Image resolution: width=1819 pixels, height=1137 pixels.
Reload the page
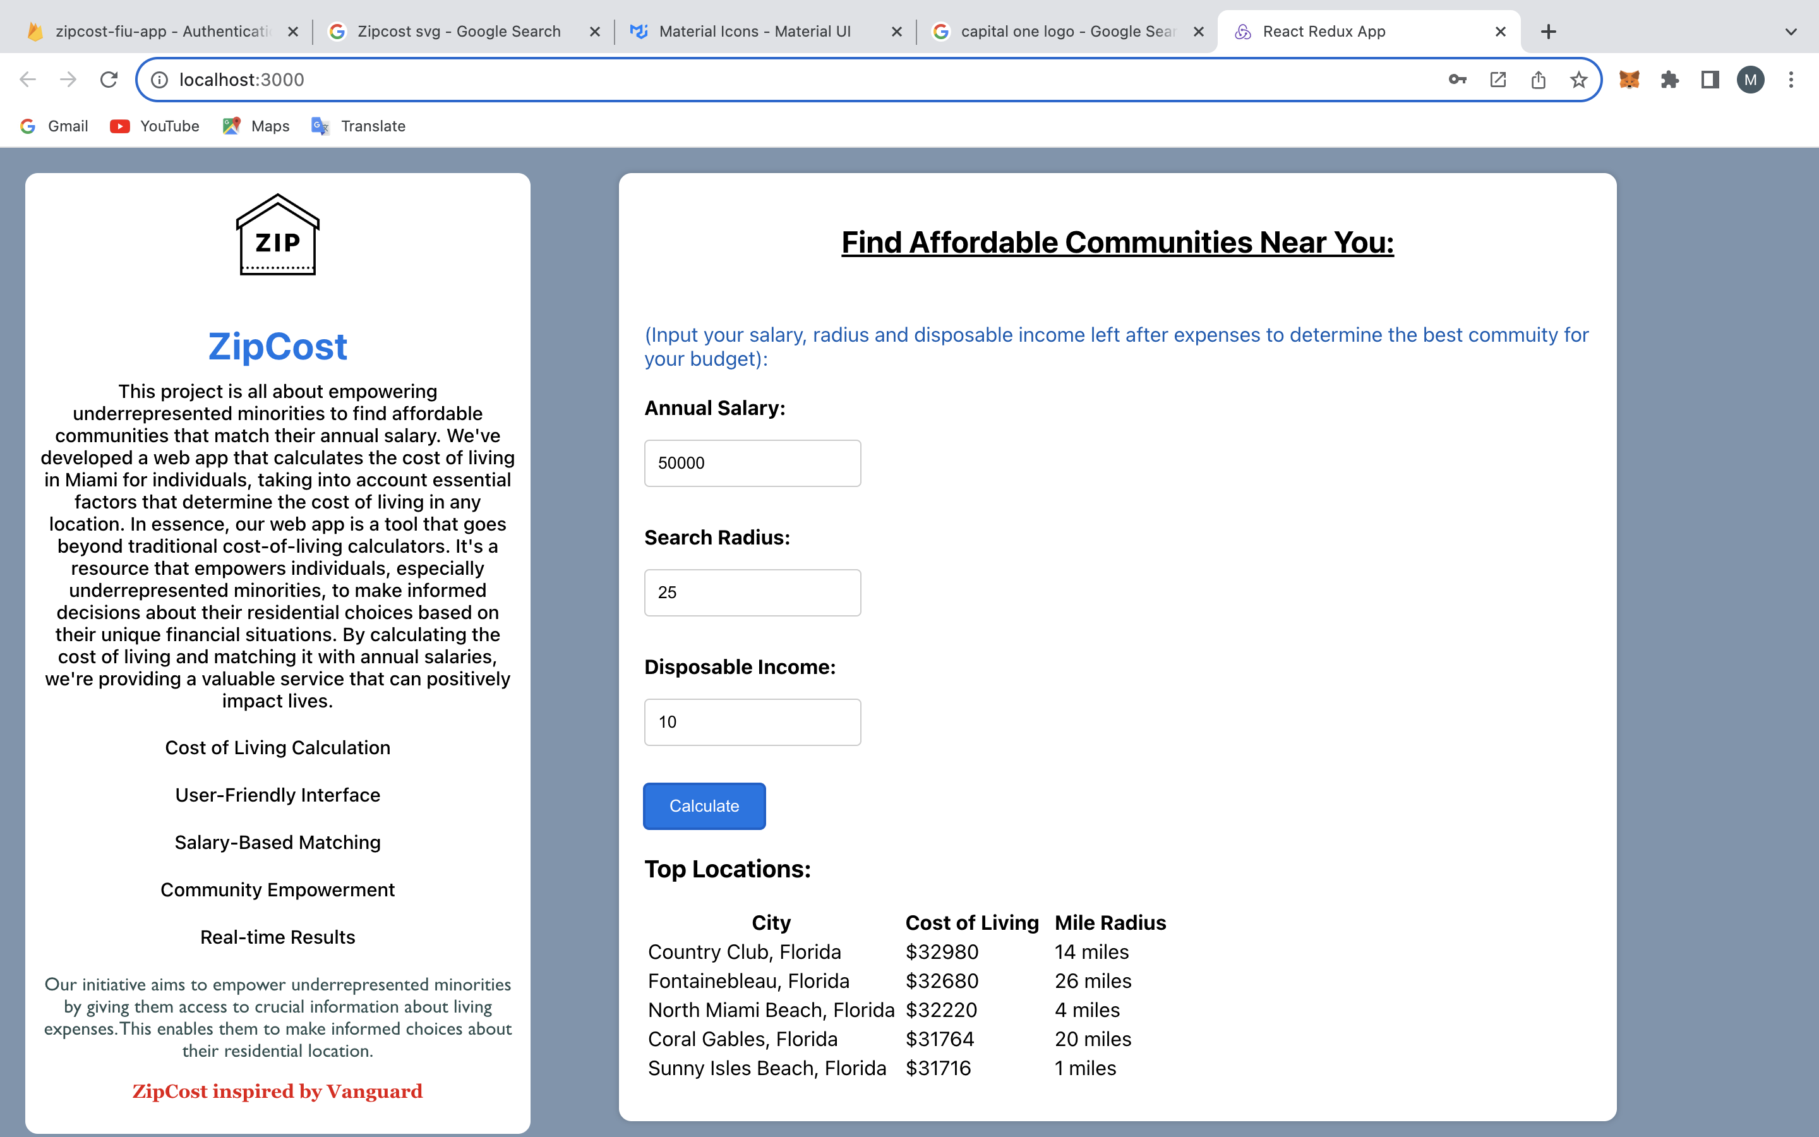tap(109, 80)
